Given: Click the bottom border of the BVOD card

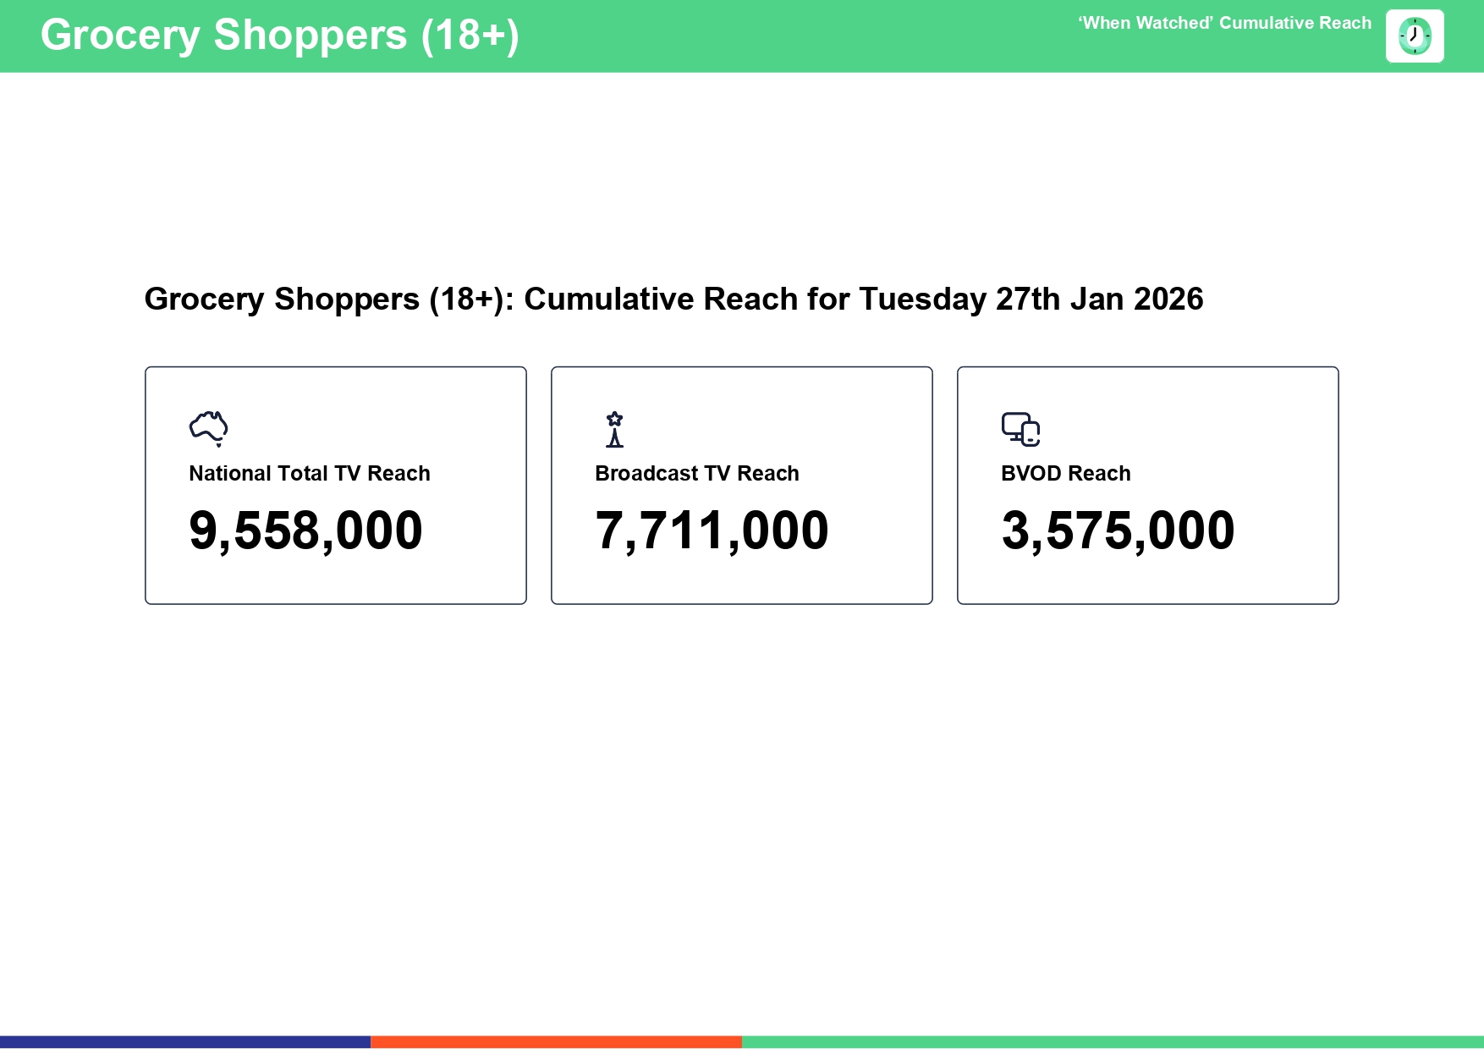Looking at the screenshot, I should (x=1147, y=603).
